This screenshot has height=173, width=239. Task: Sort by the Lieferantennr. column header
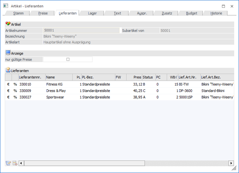coord(32,77)
